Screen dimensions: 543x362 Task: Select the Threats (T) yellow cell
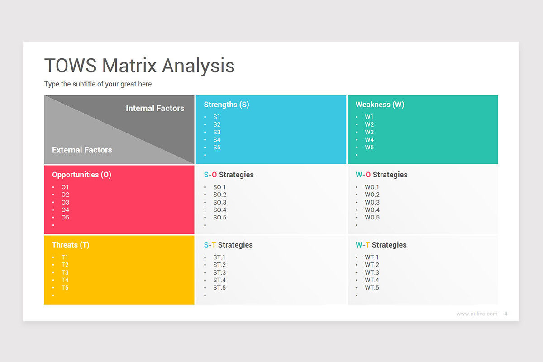click(x=71, y=245)
